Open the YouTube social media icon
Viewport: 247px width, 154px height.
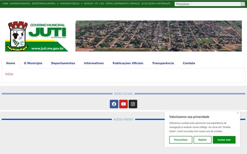point(123,104)
